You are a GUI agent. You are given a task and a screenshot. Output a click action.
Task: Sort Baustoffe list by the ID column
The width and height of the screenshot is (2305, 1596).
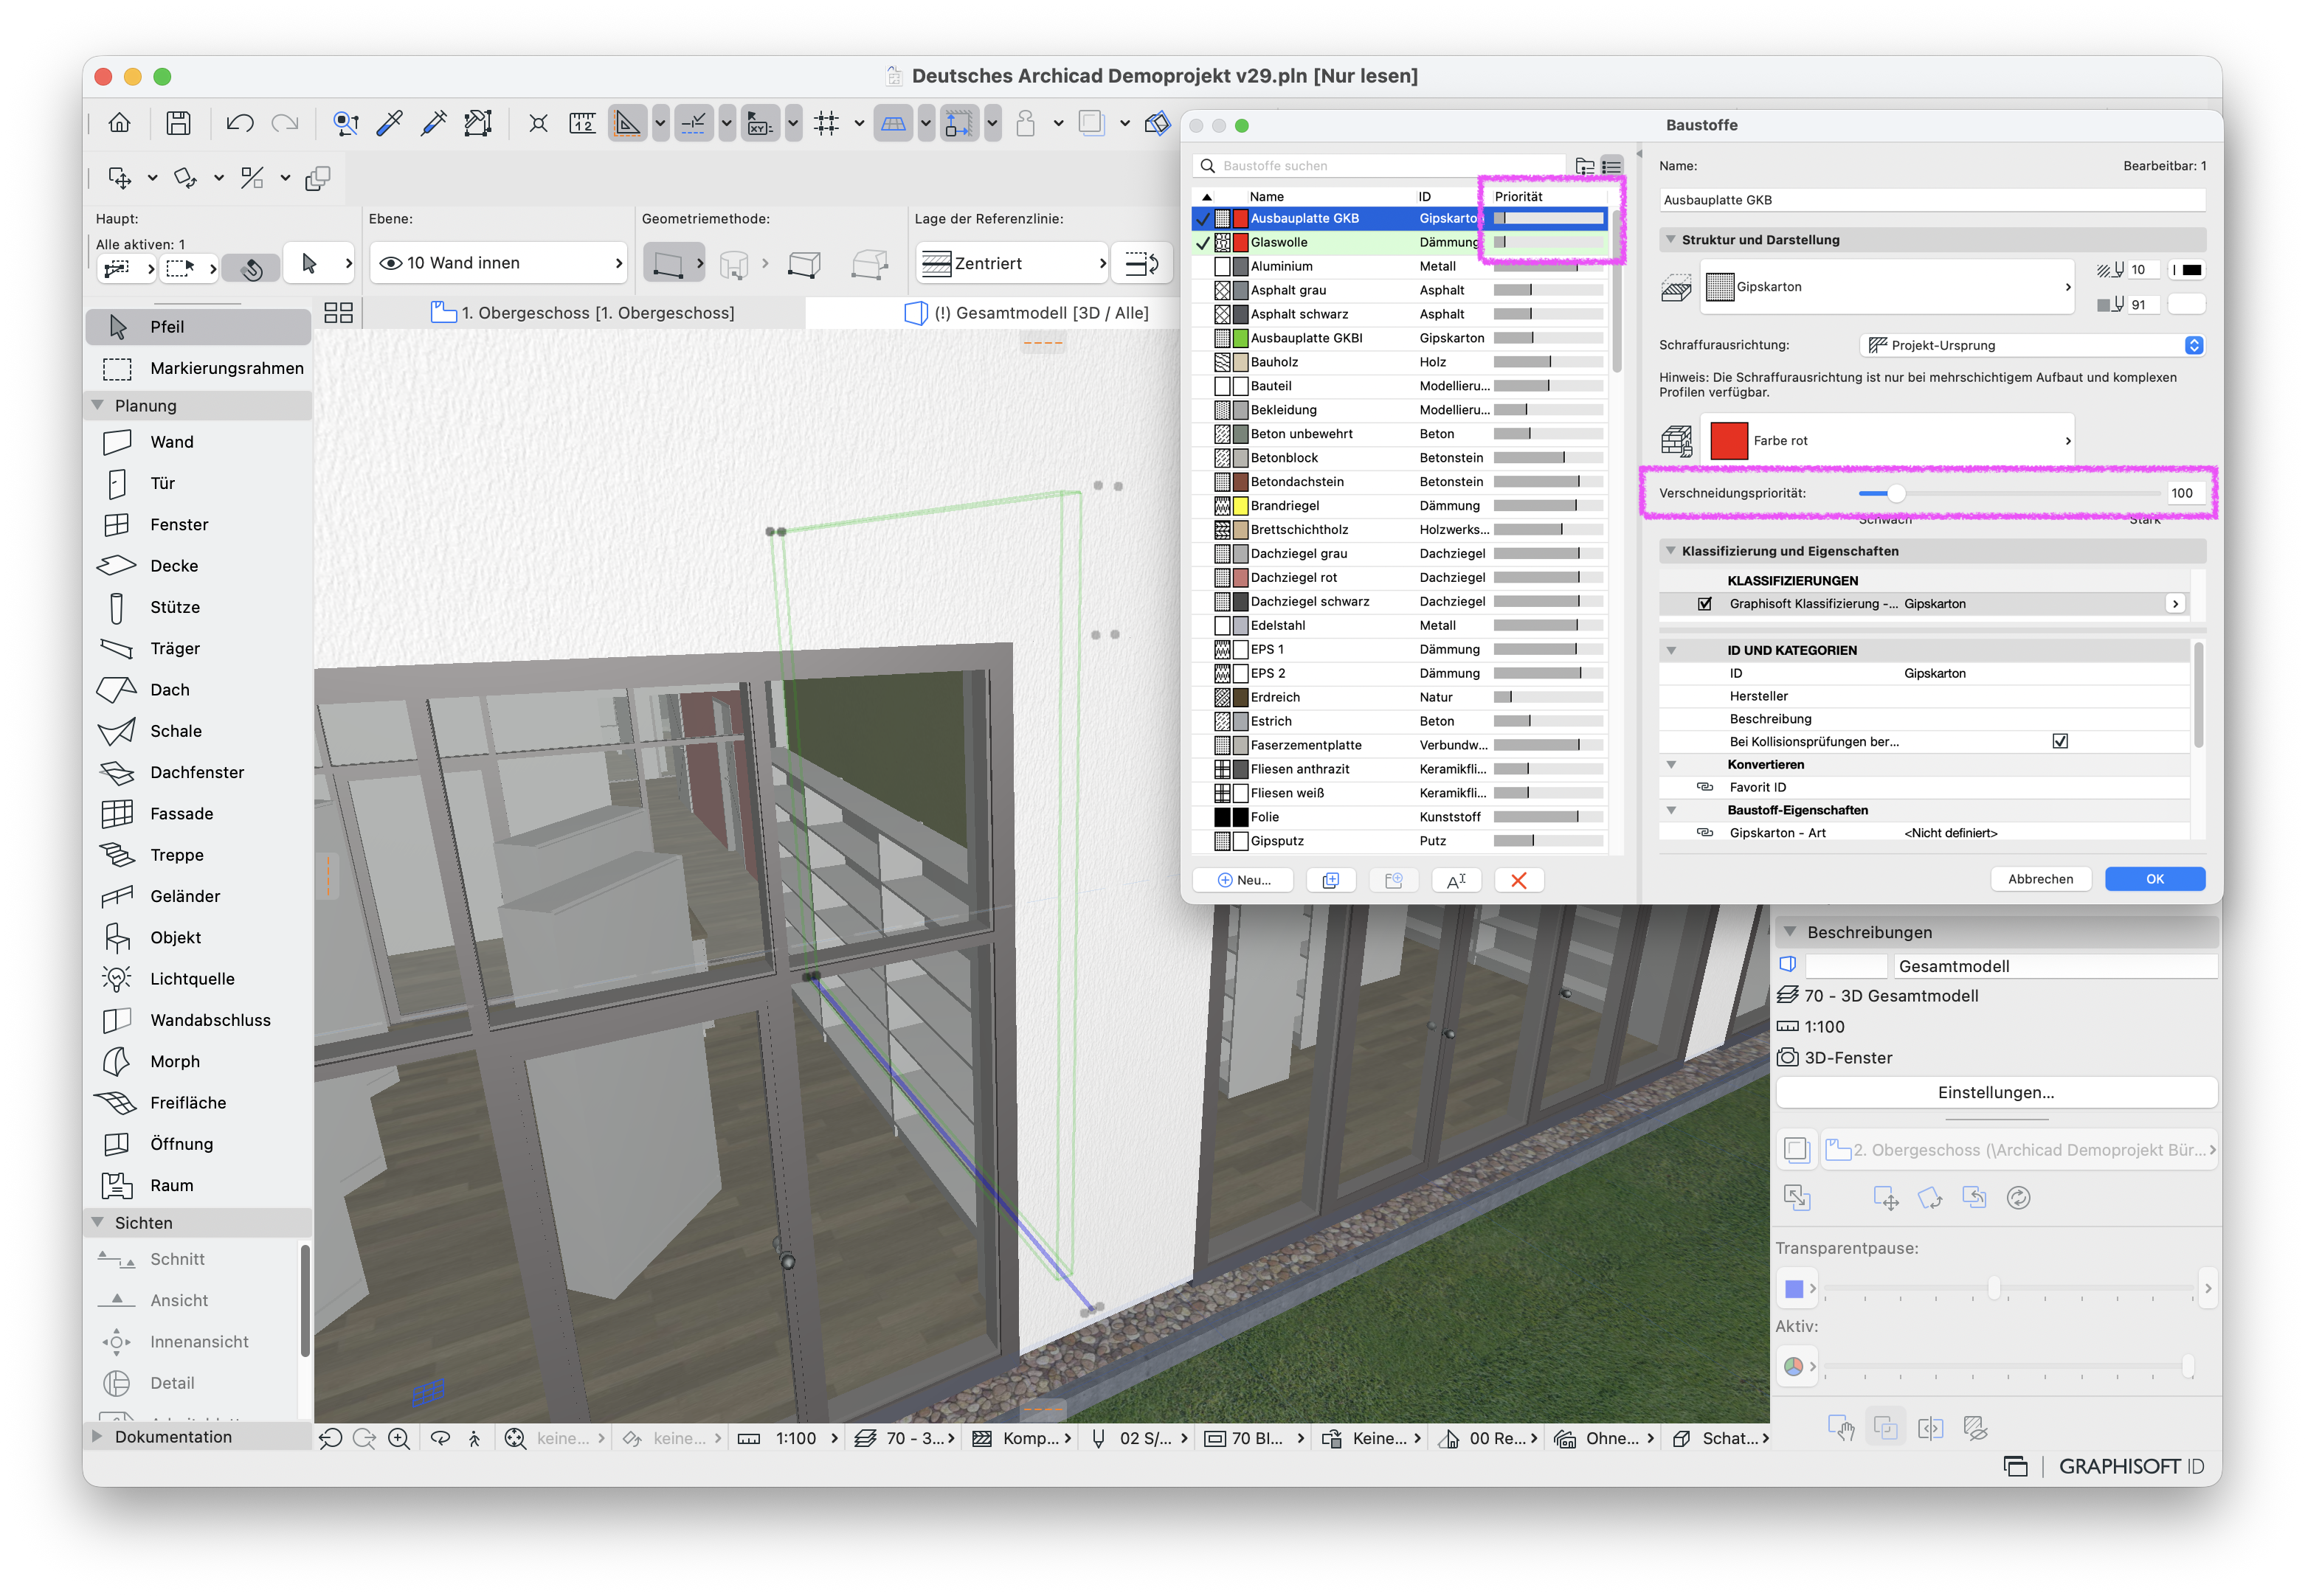pos(1425,197)
